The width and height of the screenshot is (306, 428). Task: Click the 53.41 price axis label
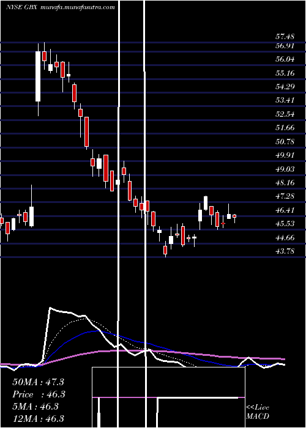(285, 100)
